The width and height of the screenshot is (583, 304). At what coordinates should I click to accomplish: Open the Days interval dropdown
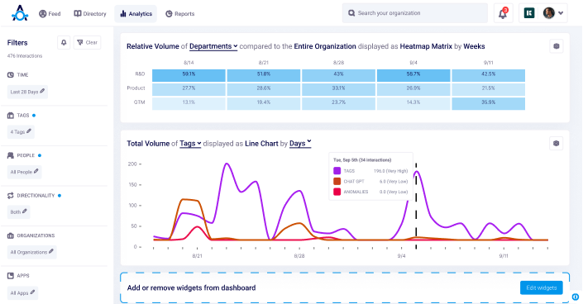(300, 144)
